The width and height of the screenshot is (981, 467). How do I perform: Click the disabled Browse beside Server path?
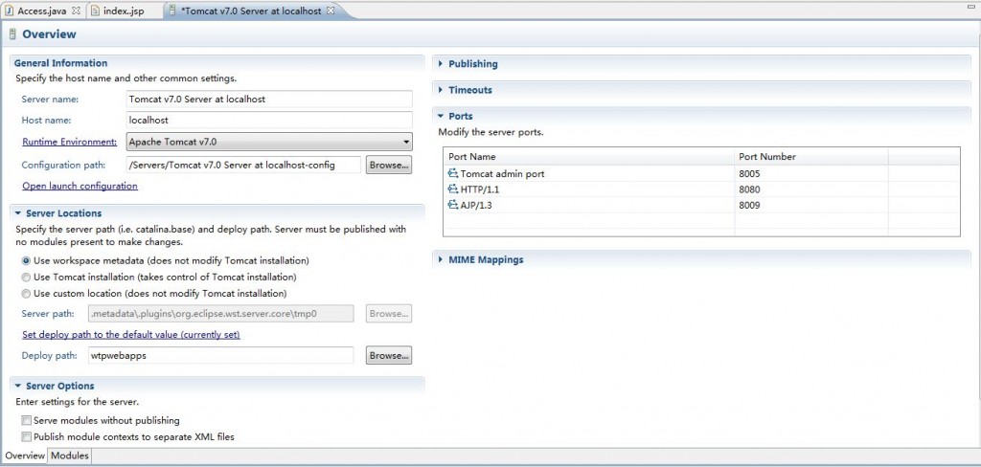coord(389,314)
